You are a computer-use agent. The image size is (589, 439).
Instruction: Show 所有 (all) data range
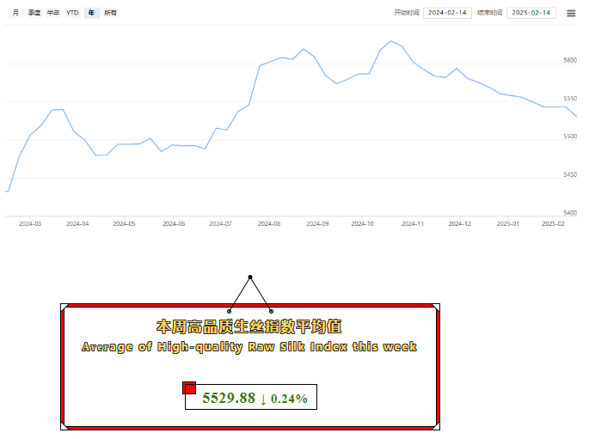pyautogui.click(x=111, y=13)
